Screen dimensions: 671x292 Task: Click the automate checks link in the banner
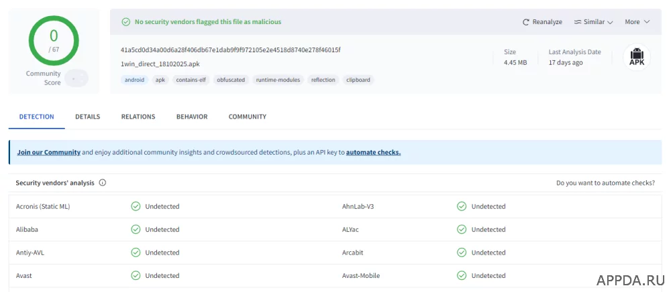373,153
